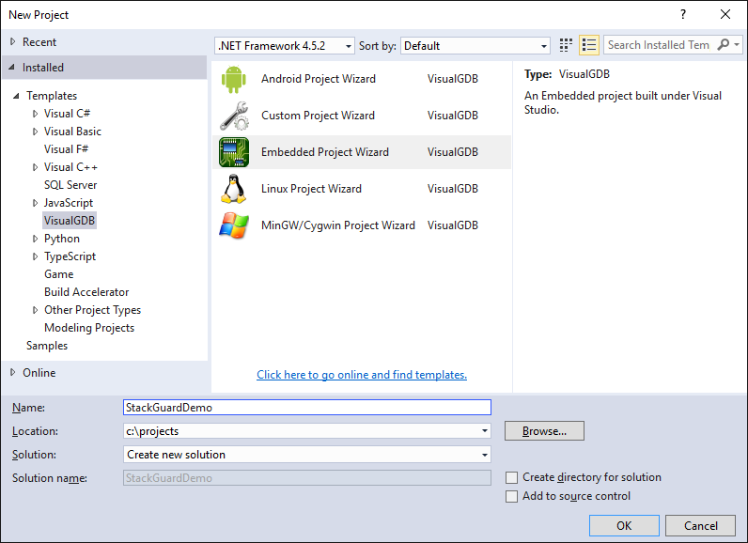Click the MinGW/Cygwin Windows flag icon
Image resolution: width=748 pixels, height=543 pixels.
(x=234, y=225)
